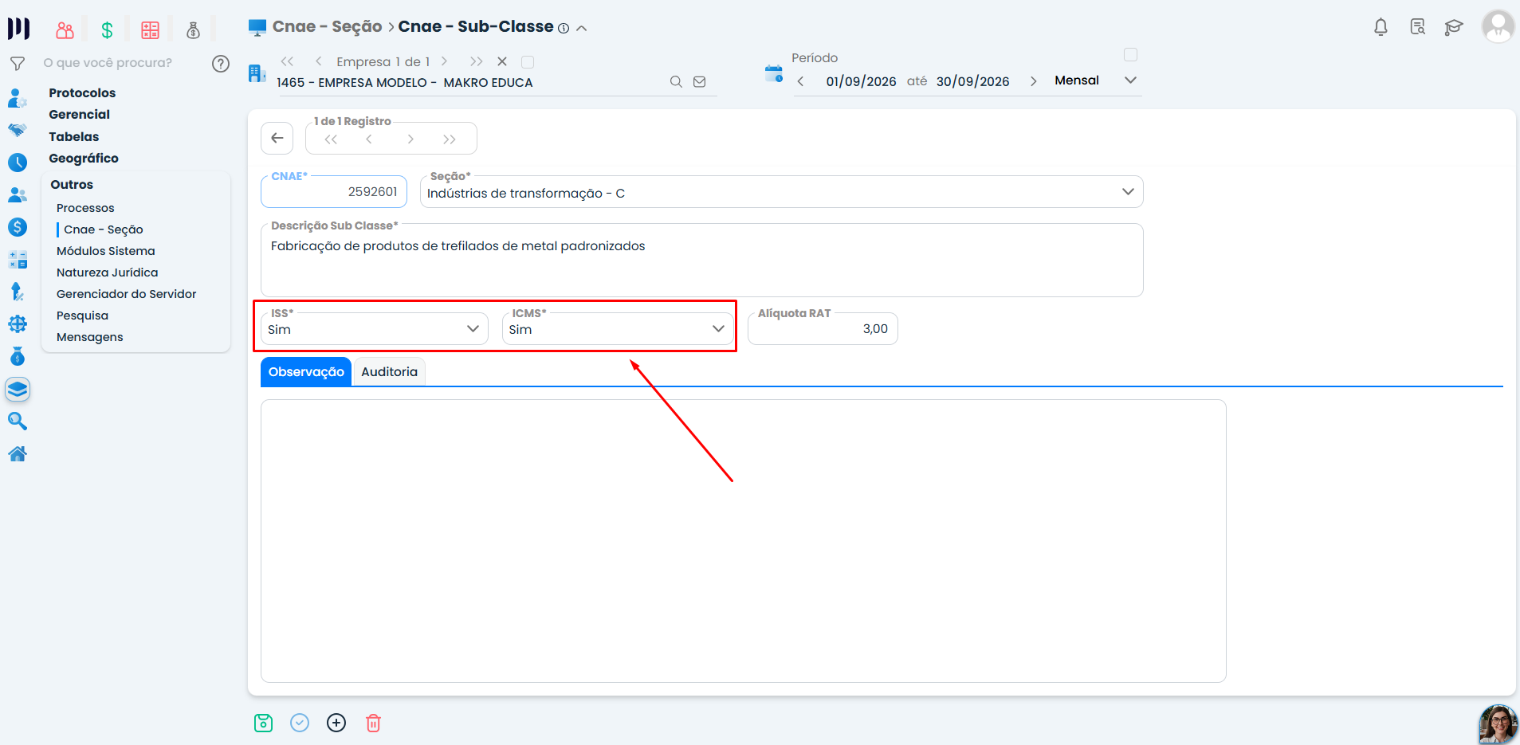Image resolution: width=1520 pixels, height=745 pixels.
Task: Select the Observação tab
Action: click(x=306, y=372)
